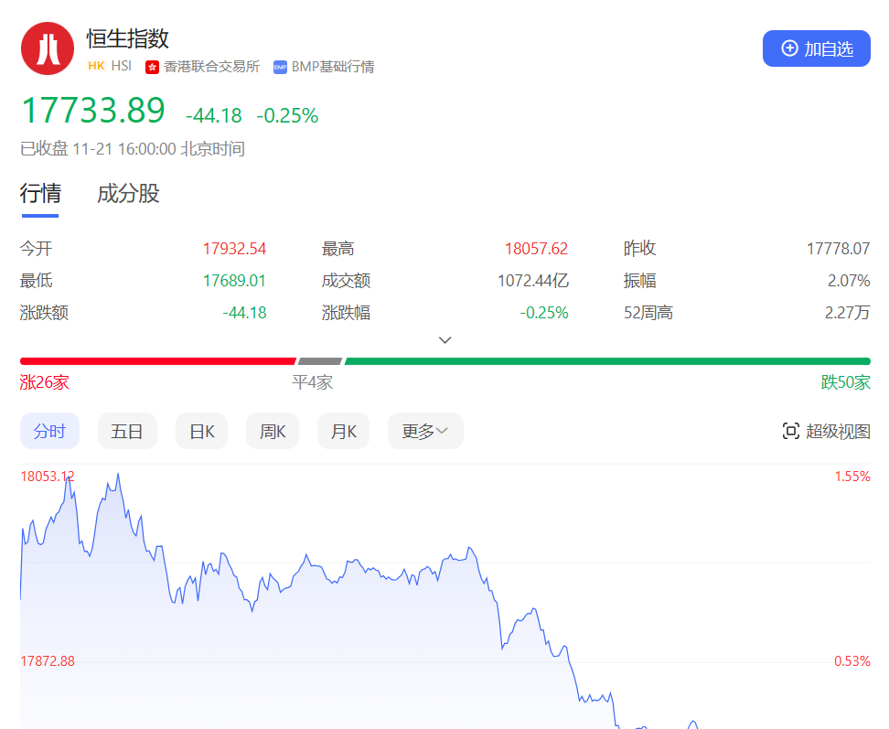
Task: Expand more quote details with the chevron
Action: (x=445, y=340)
